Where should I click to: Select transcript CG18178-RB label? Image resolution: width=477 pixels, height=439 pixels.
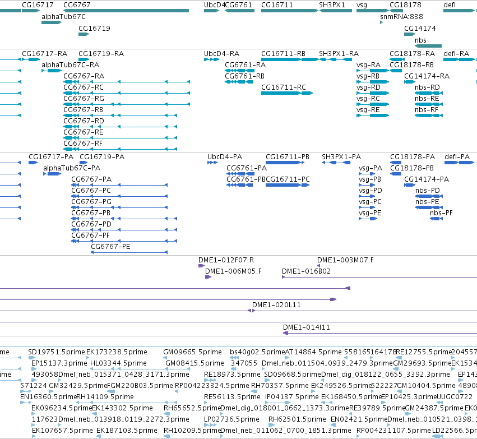[411, 65]
